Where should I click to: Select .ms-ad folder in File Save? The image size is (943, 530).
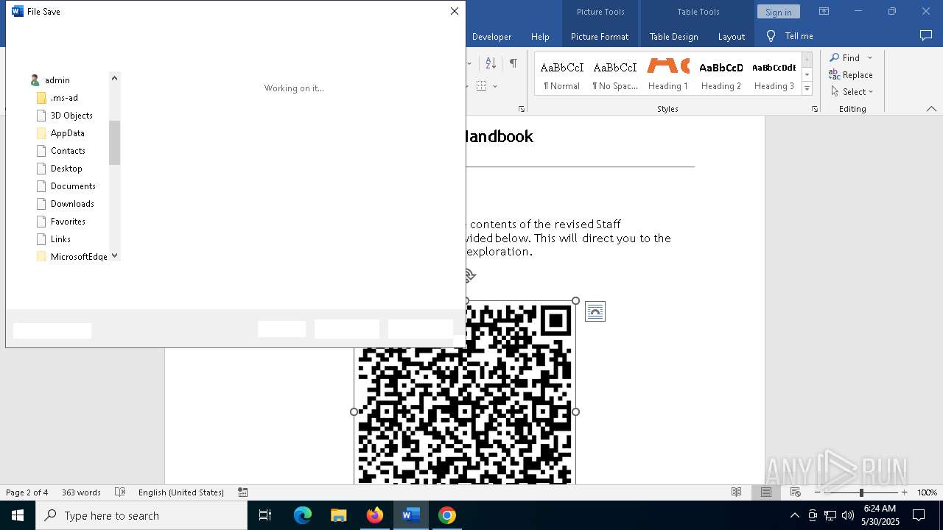(x=64, y=98)
